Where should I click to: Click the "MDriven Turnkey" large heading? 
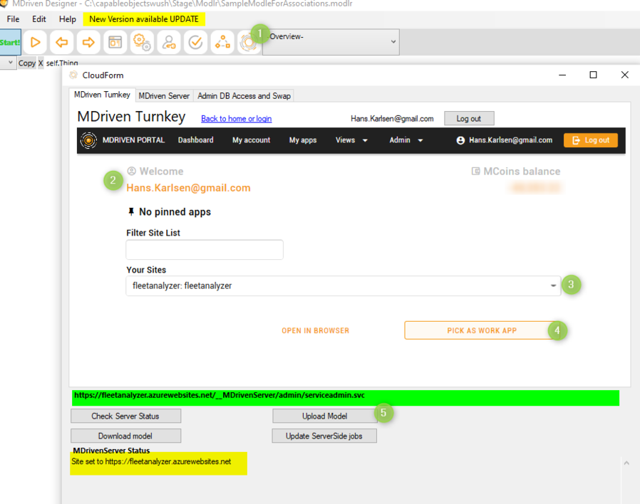coord(131,117)
